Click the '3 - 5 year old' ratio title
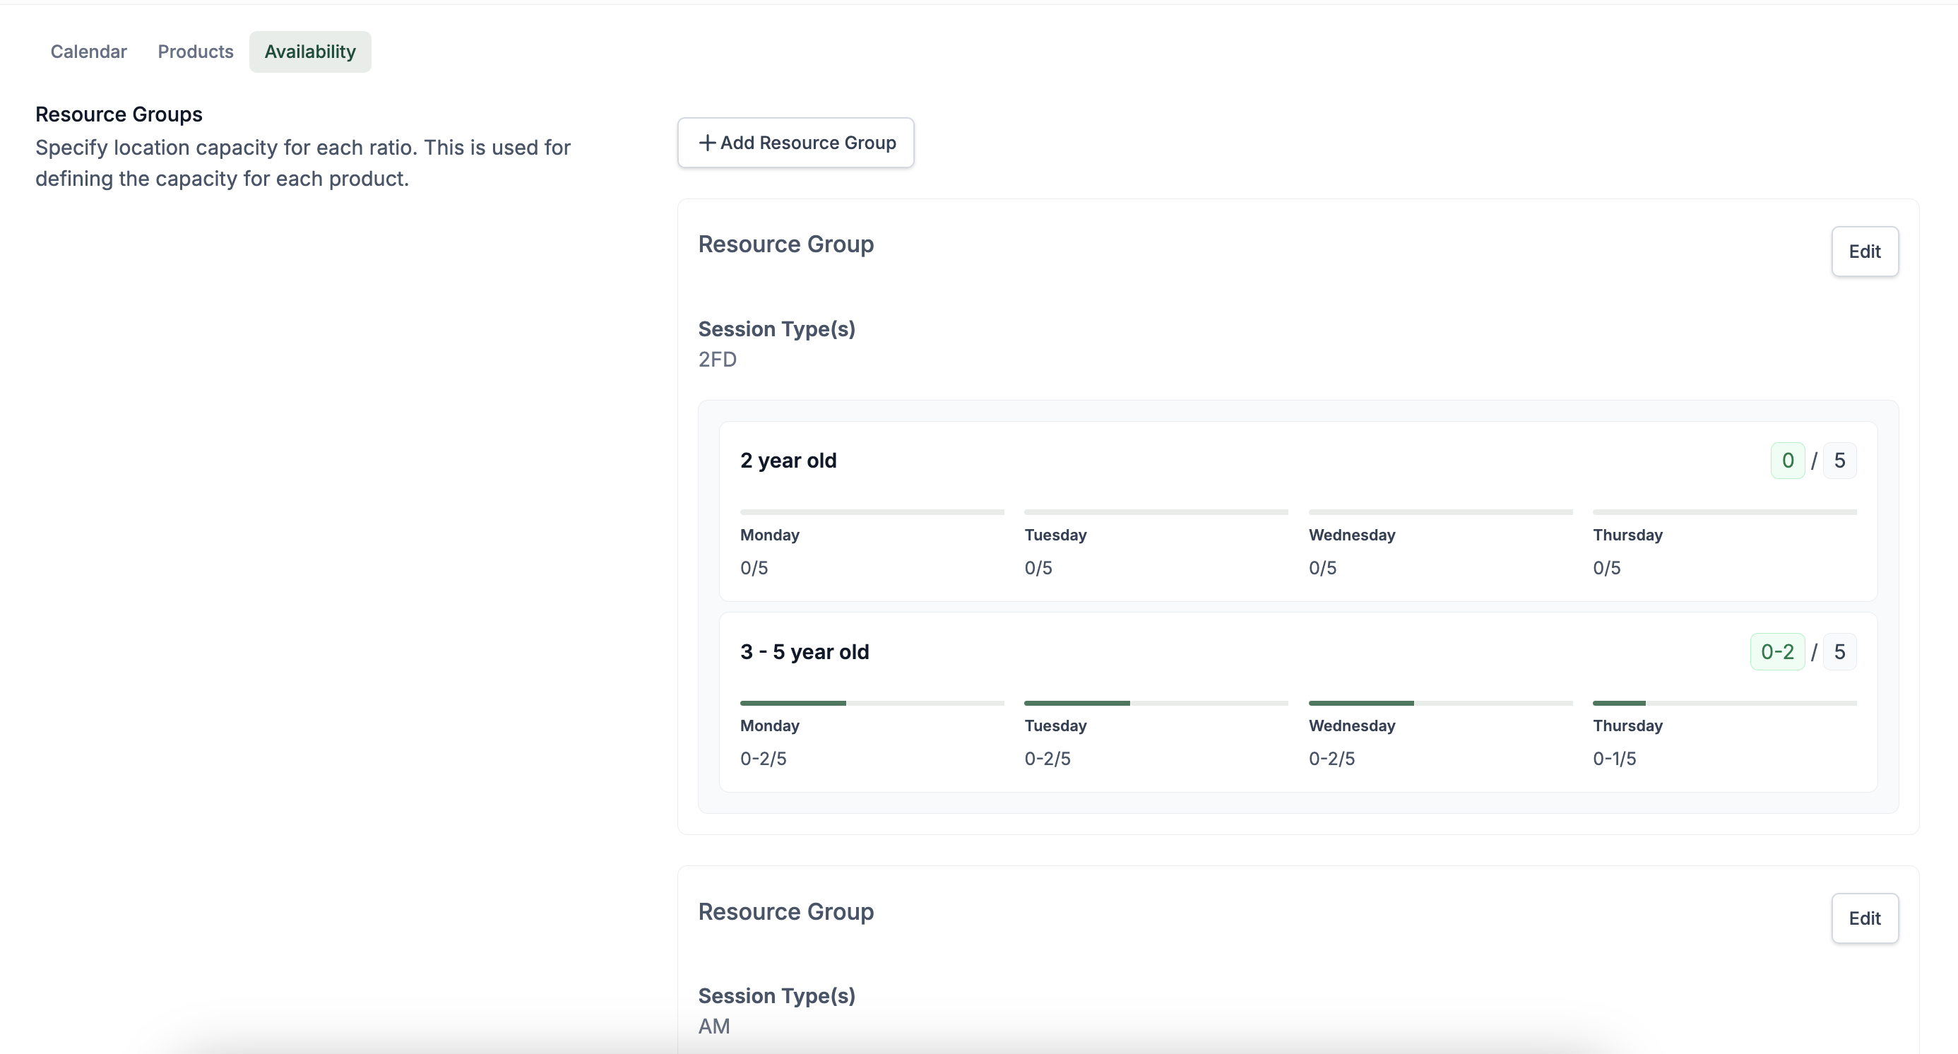 coord(804,652)
